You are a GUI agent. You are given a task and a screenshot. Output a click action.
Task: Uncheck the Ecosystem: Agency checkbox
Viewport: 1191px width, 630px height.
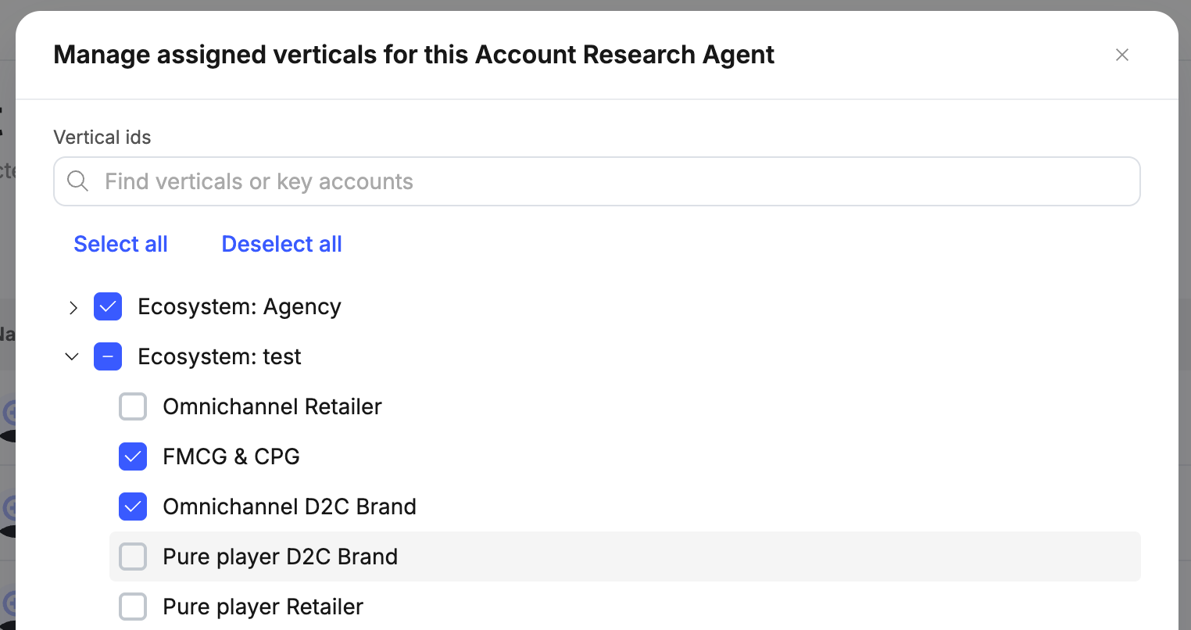tap(108, 306)
